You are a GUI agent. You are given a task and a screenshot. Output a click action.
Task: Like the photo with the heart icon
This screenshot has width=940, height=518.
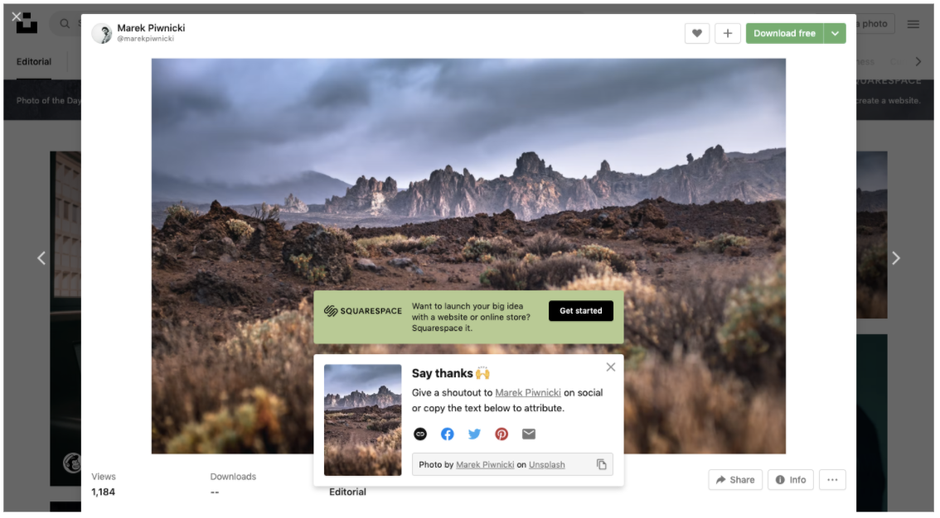click(x=696, y=33)
